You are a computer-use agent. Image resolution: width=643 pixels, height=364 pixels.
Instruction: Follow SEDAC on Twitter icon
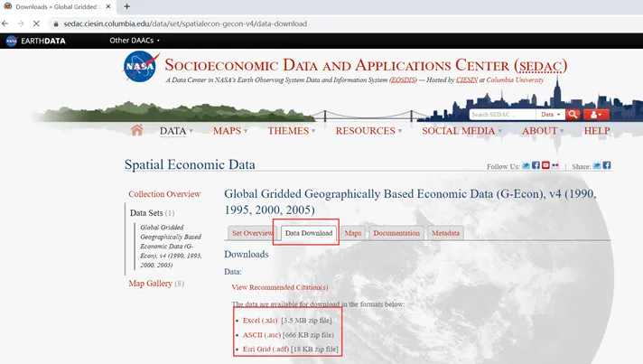pyautogui.click(x=527, y=165)
